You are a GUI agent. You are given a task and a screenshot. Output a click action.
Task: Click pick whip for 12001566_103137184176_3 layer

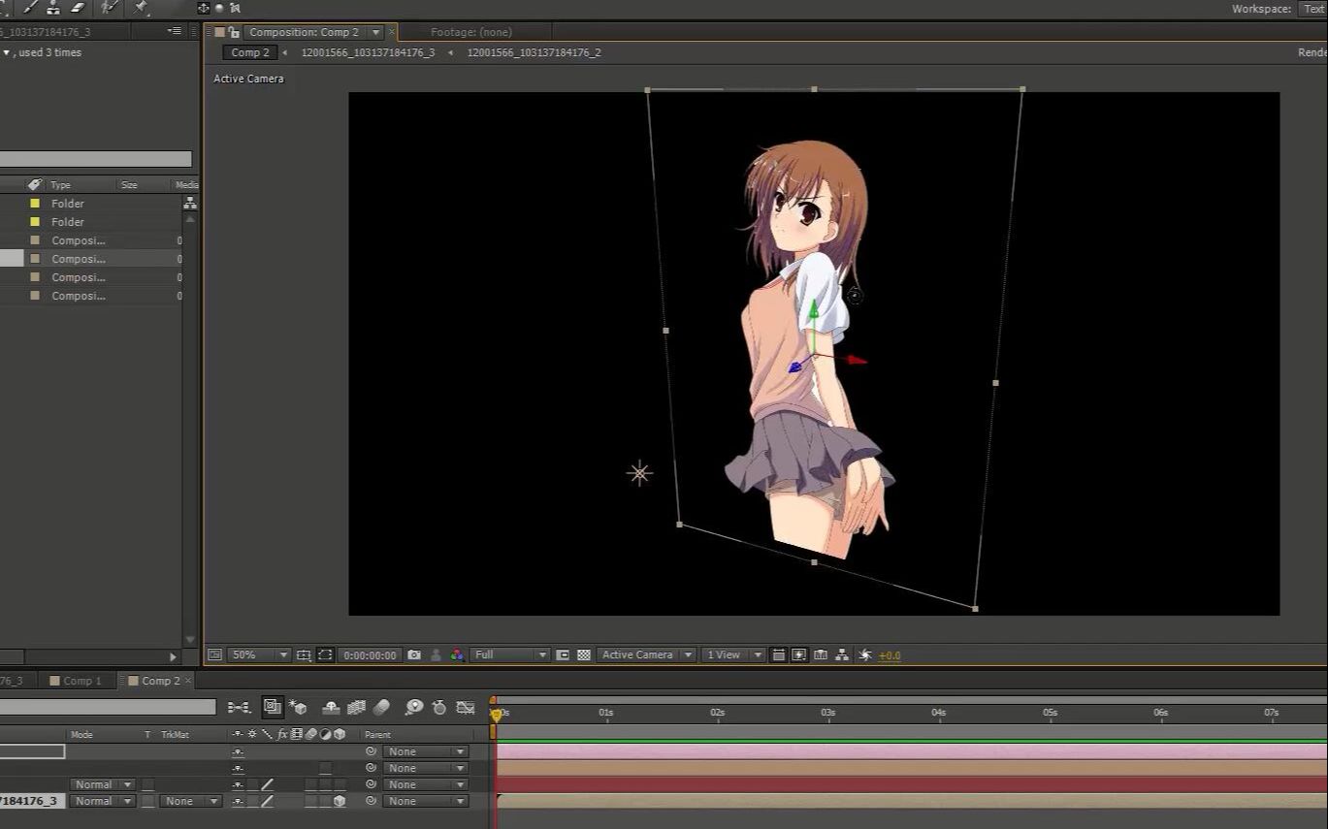click(371, 801)
